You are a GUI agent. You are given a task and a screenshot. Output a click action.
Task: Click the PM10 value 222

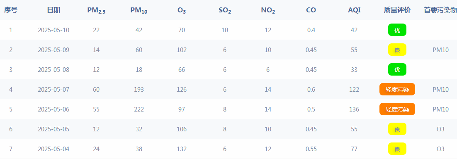point(139,109)
